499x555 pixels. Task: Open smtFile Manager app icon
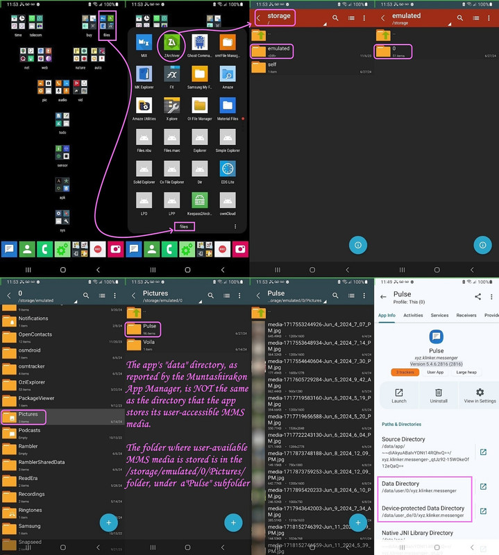tap(228, 43)
